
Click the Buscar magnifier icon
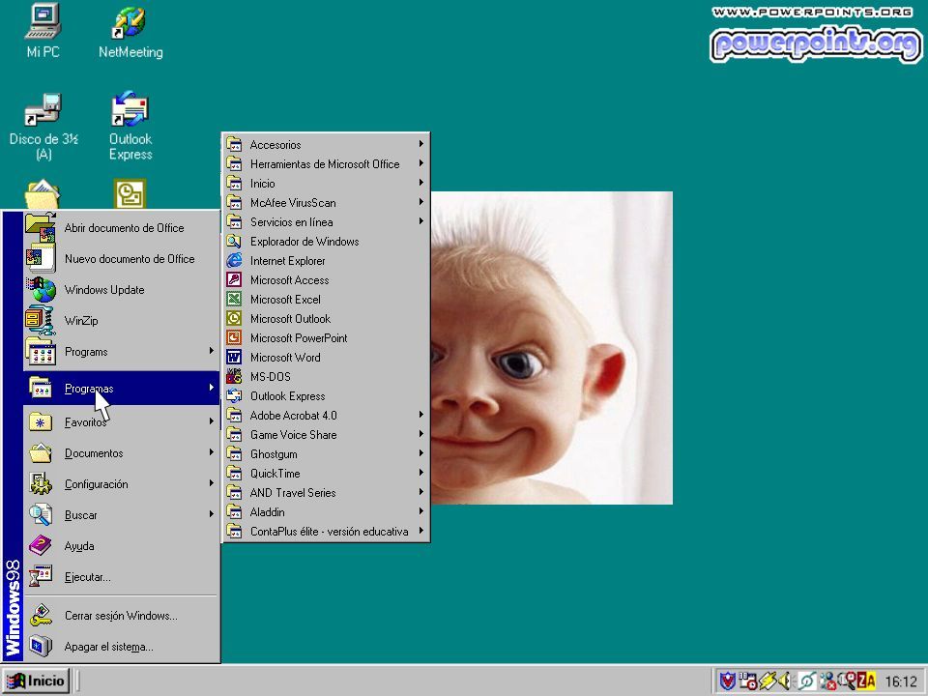[41, 515]
